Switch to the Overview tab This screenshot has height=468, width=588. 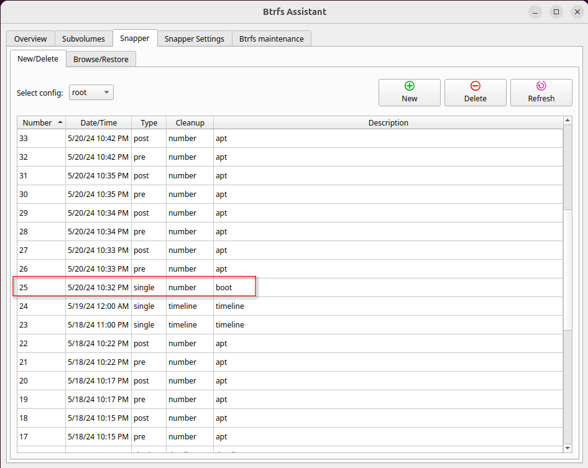(30, 39)
